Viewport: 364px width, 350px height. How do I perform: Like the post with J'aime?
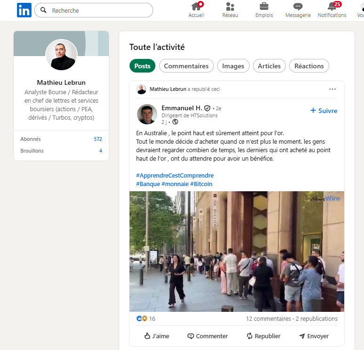click(x=157, y=336)
